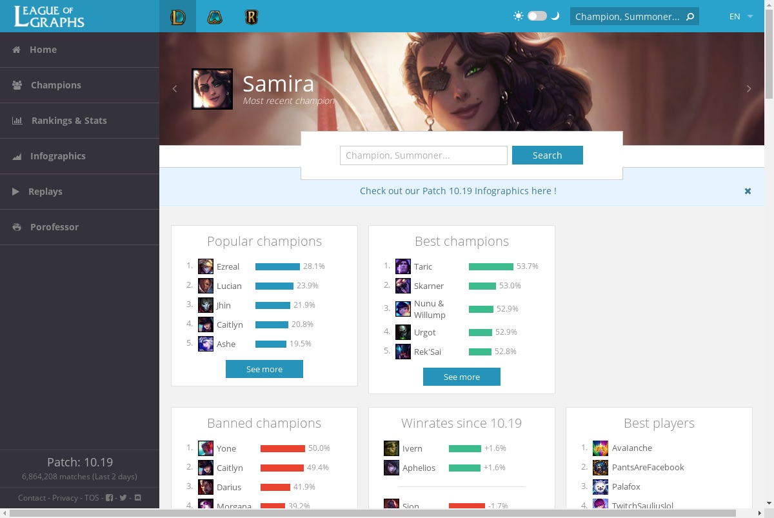774x518 pixels.
Task: Open the Patch 10.19 Infographics link
Action: click(x=458, y=191)
